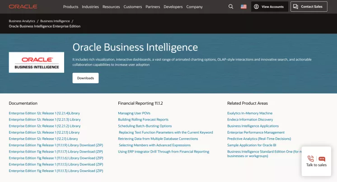Open the Company menu
Screen dimensions: 337x182
point(194,7)
